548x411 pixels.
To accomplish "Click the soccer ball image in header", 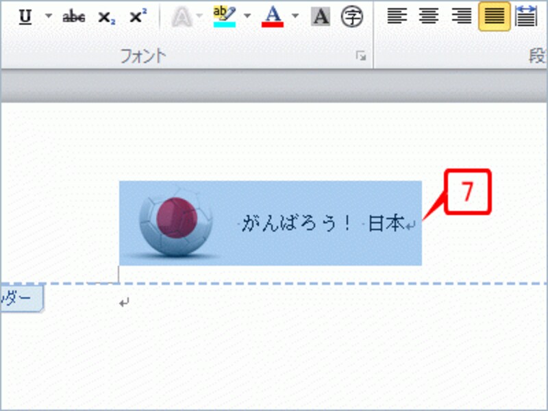I will (176, 222).
